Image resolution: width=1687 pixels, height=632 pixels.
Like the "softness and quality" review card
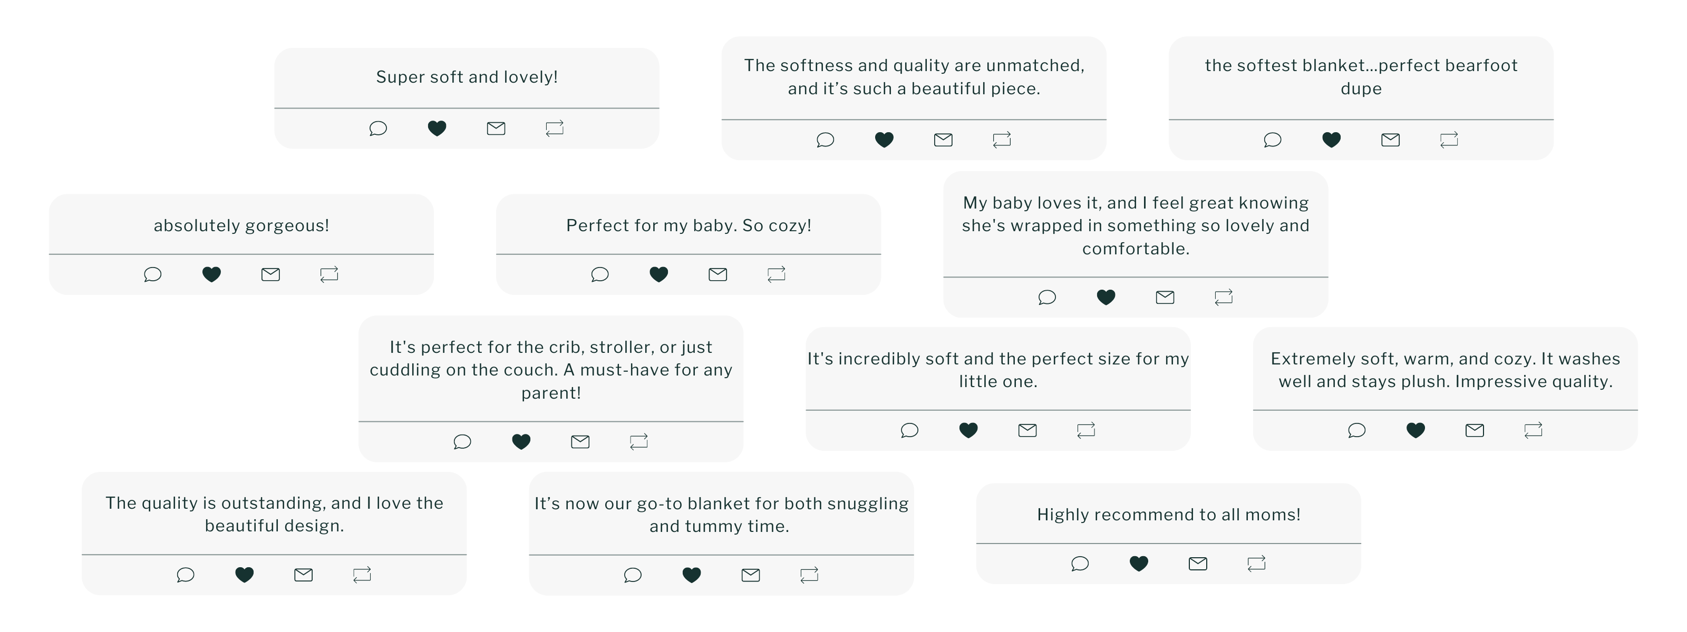pyautogui.click(x=884, y=140)
